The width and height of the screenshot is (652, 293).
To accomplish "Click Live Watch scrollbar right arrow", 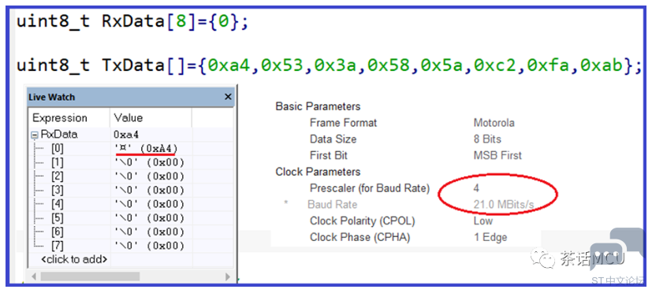I will (228, 276).
